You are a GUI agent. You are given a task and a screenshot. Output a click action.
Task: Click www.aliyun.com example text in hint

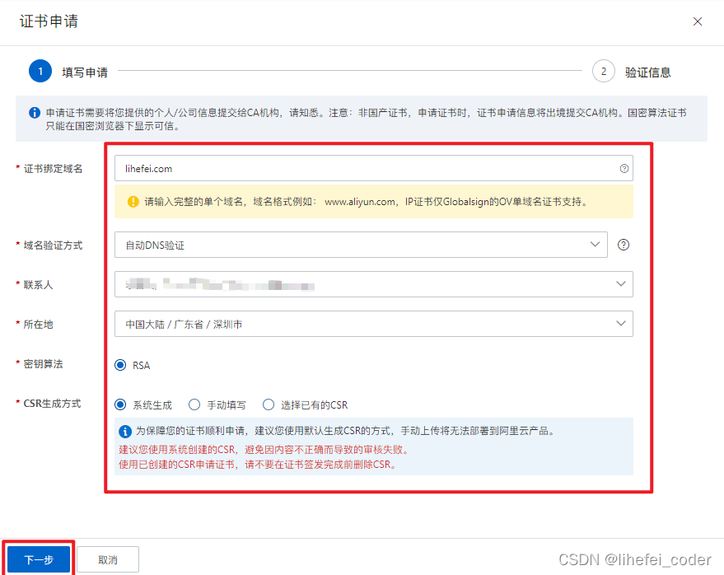point(360,202)
